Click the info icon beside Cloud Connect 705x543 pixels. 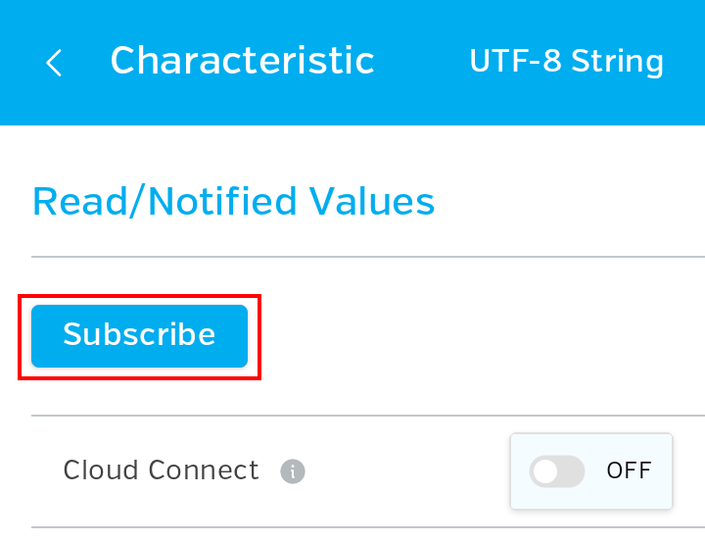[x=293, y=471]
